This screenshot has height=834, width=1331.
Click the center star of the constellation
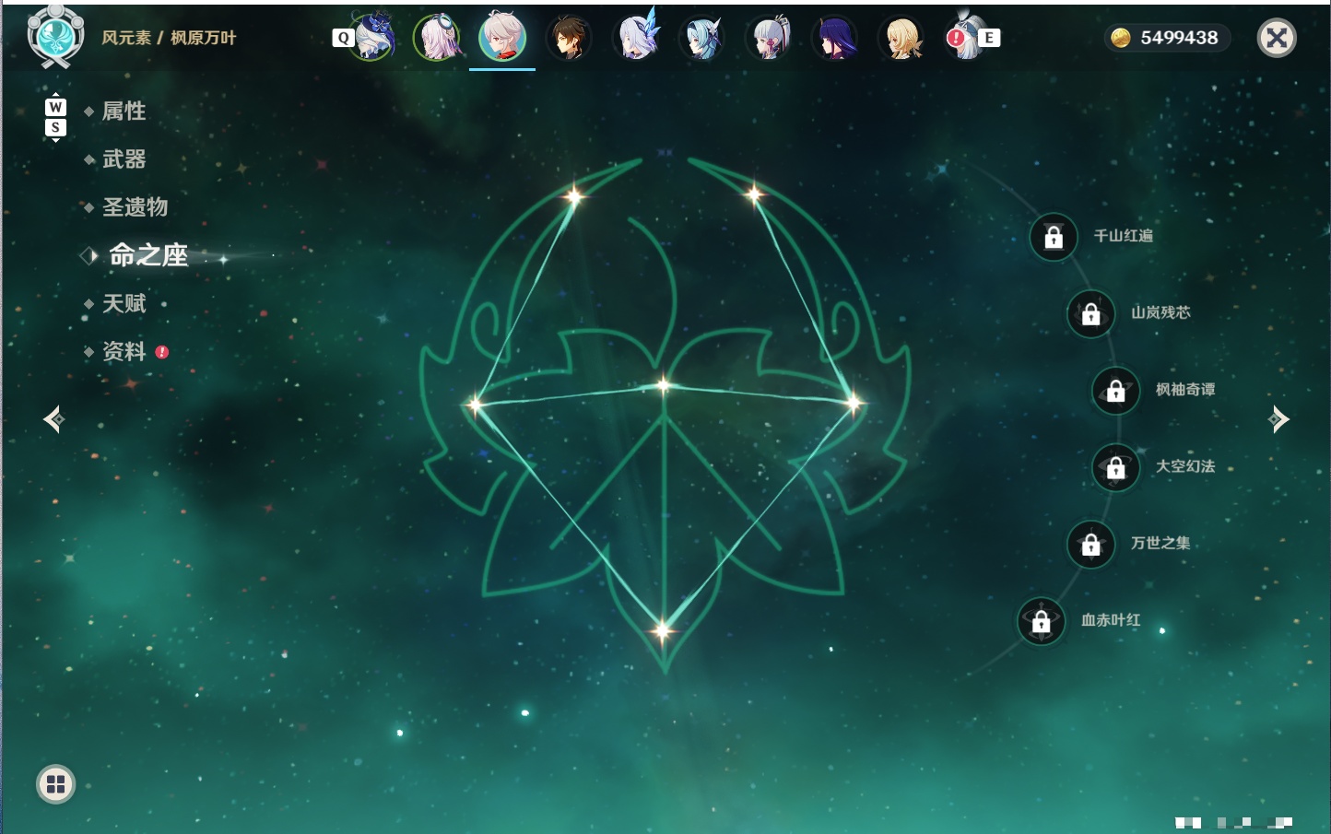[664, 384]
